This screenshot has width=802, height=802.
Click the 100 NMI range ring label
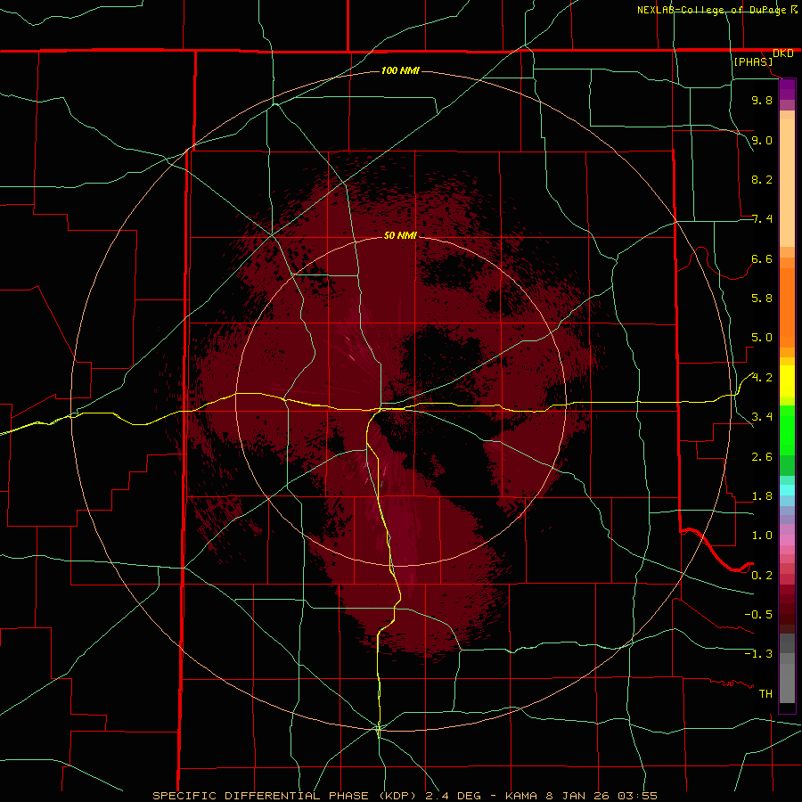tap(400, 70)
